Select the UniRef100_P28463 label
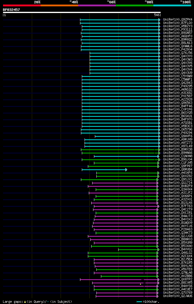Viewport: 194px width, 304px height. tap(178, 229)
